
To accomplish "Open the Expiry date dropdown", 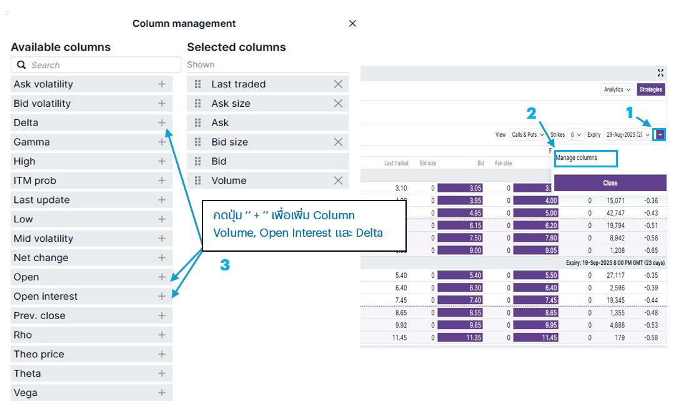I will (x=628, y=134).
